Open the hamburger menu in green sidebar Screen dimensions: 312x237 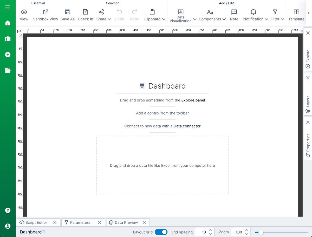point(8,7)
